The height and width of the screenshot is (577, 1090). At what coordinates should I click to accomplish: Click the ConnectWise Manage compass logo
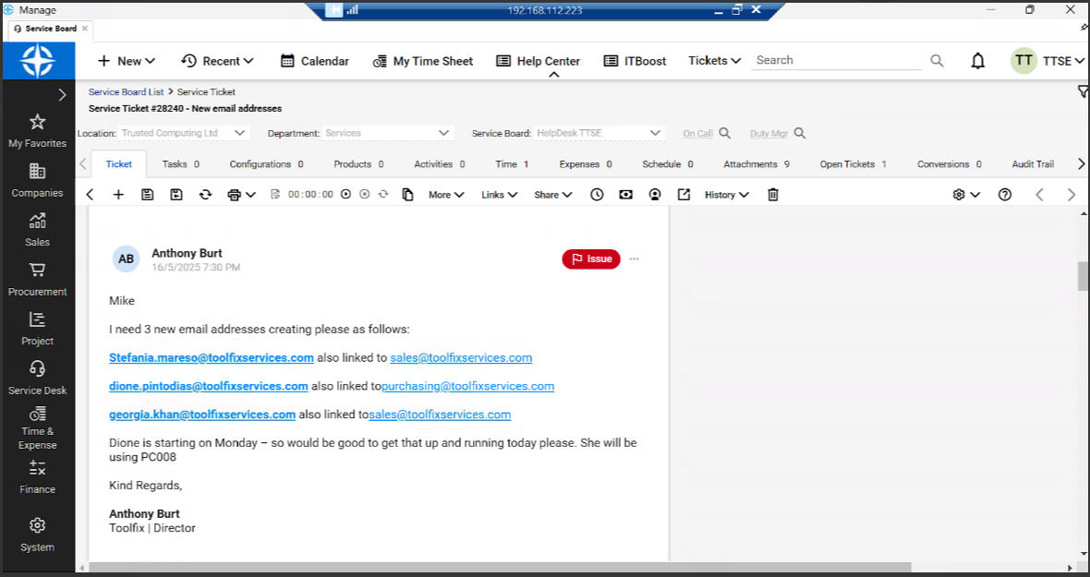tap(38, 60)
